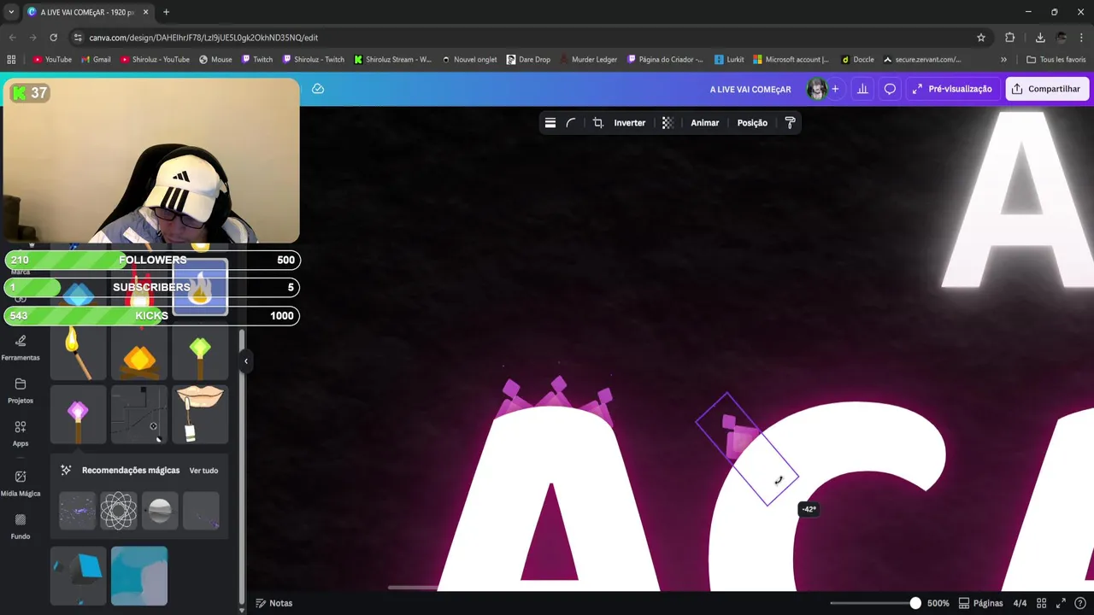Open the border style lines icon

(x=550, y=123)
